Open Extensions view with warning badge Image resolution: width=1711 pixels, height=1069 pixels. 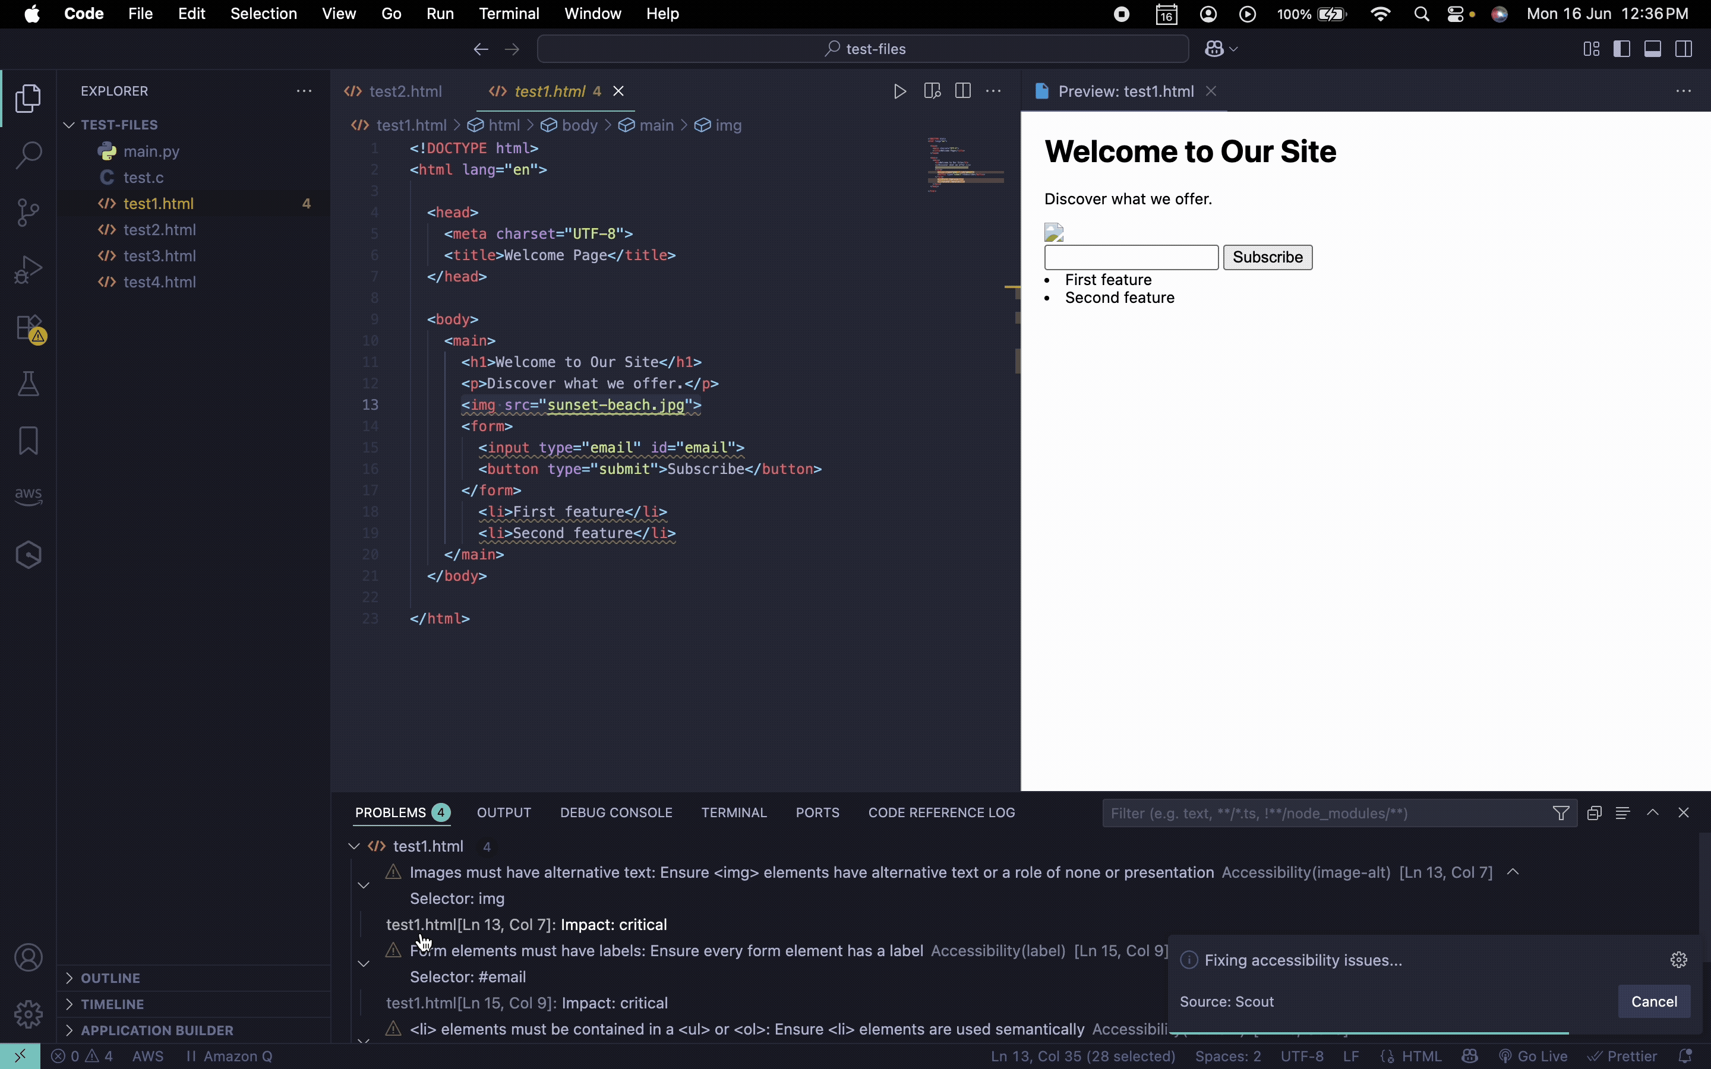(29, 328)
